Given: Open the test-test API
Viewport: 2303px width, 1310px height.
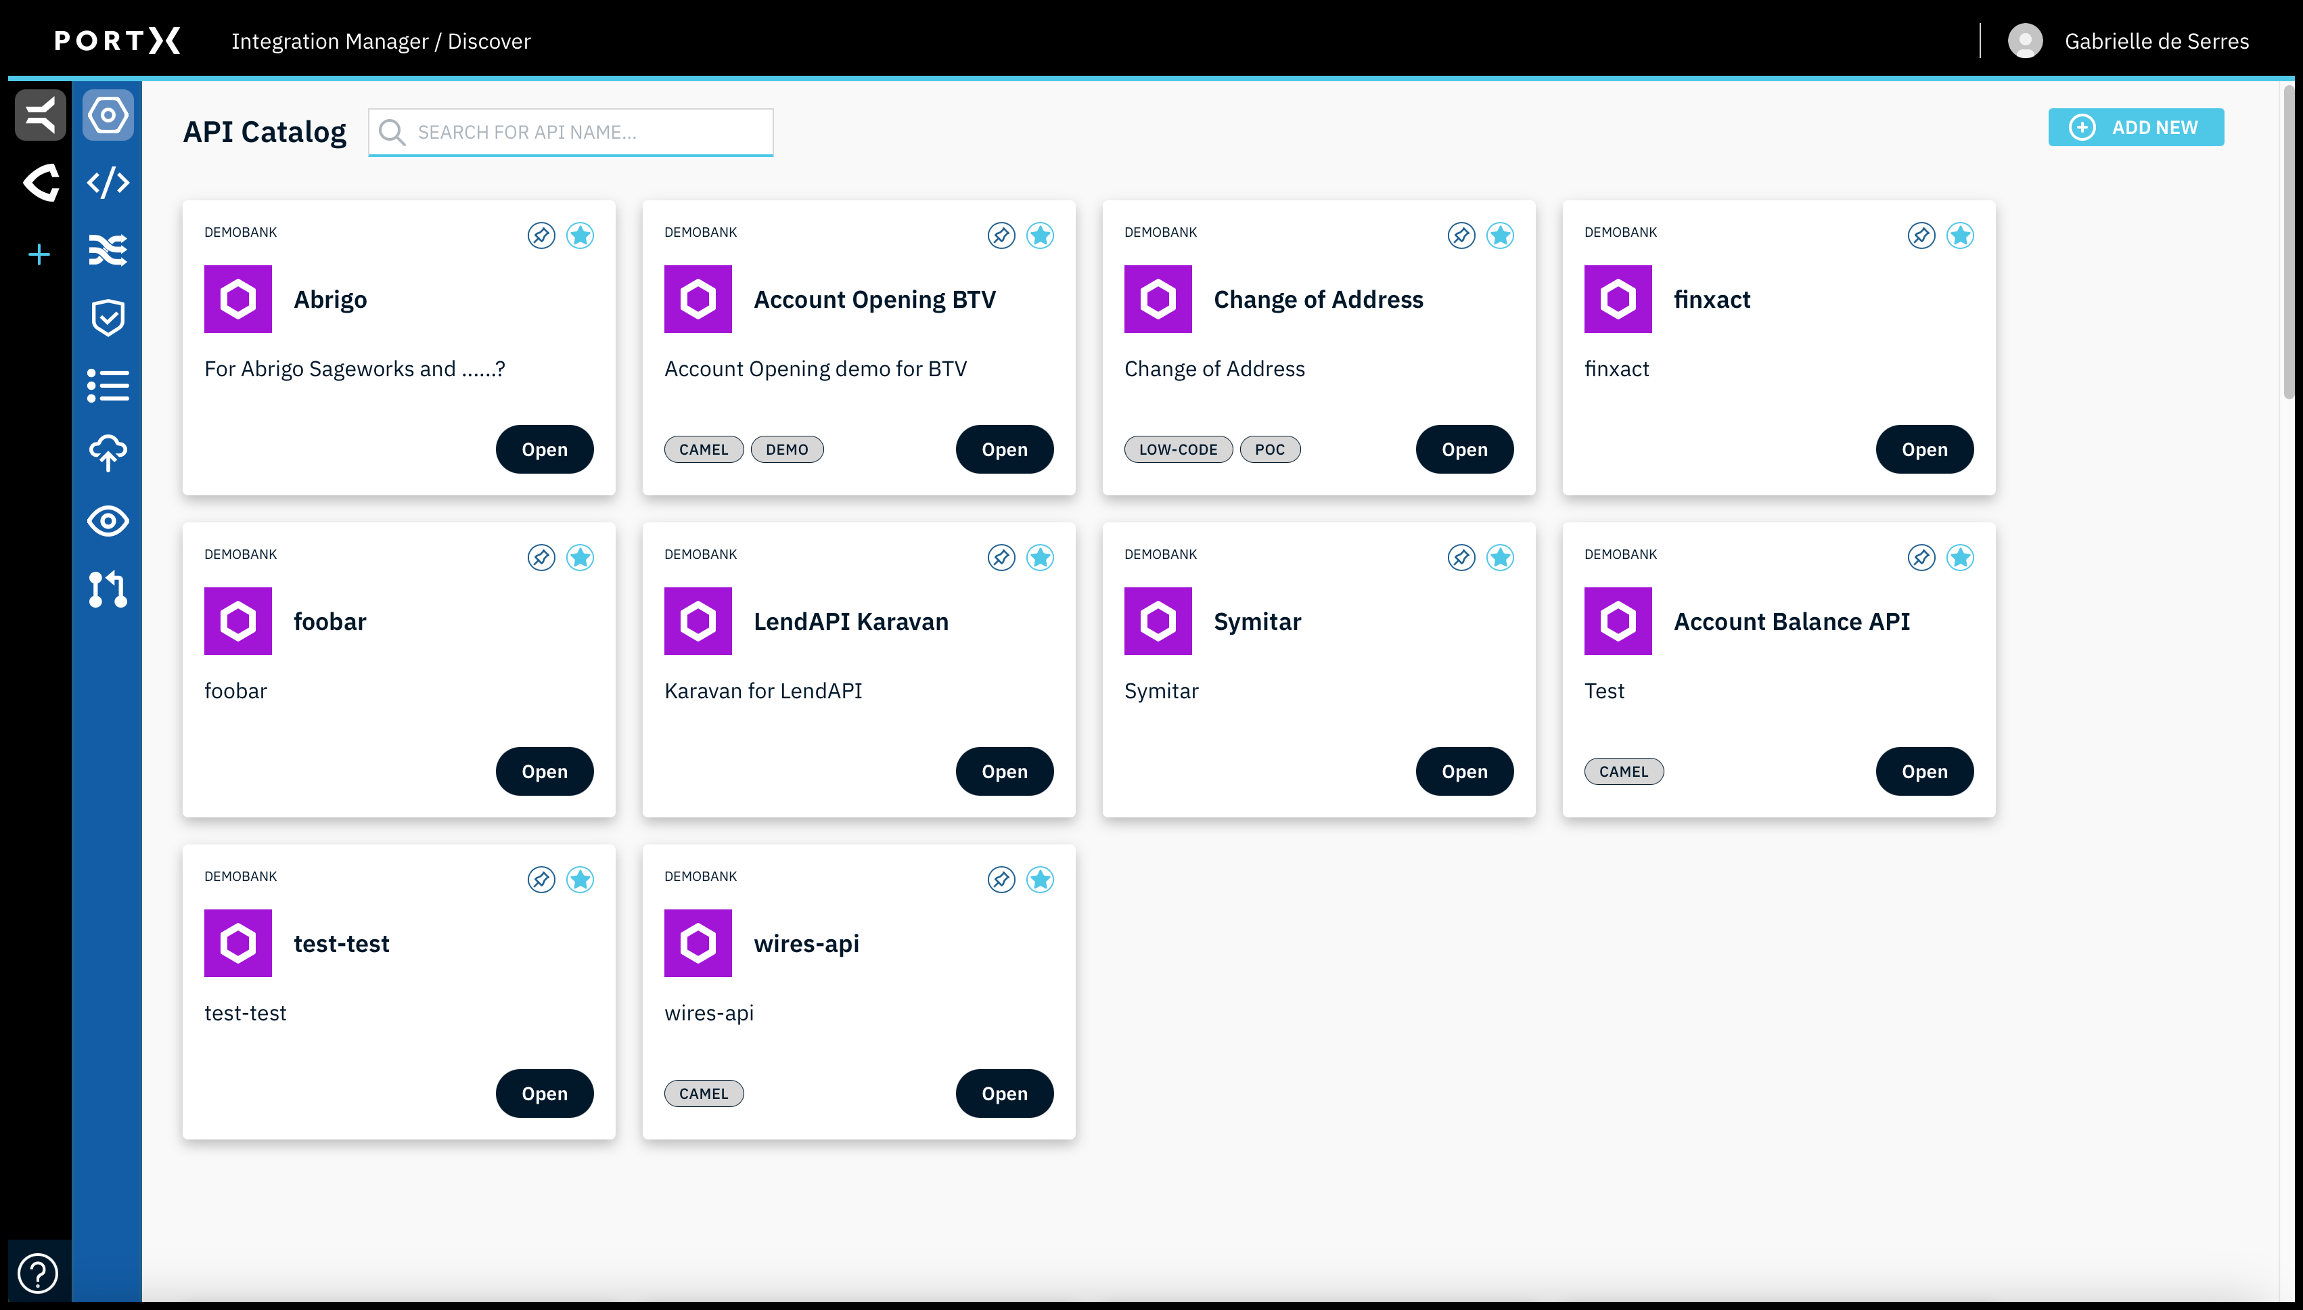Looking at the screenshot, I should 544,1094.
